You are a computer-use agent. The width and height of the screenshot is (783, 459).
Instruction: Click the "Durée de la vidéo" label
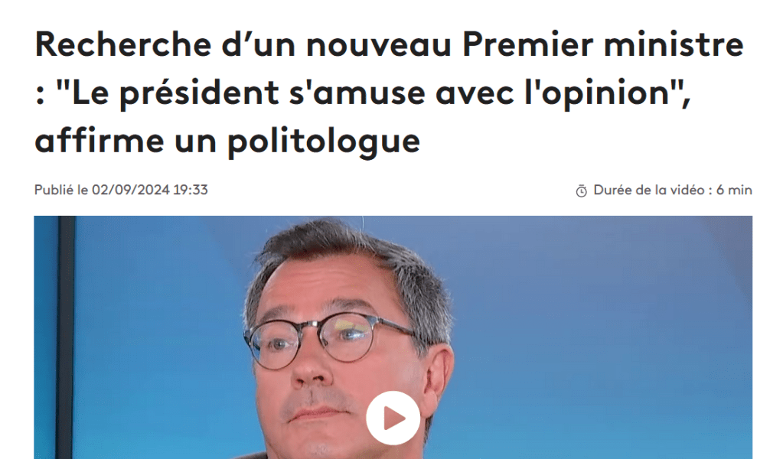coord(648,190)
